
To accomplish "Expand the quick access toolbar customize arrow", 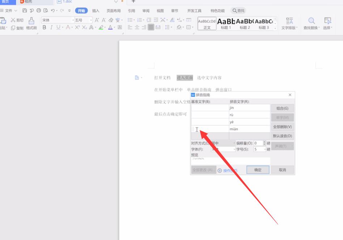I will tap(69, 10).
